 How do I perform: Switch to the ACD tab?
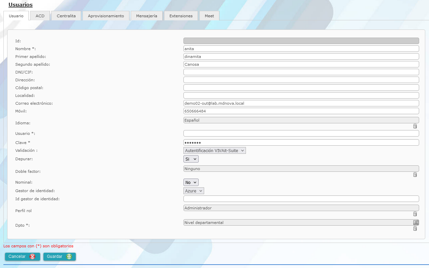pos(40,16)
